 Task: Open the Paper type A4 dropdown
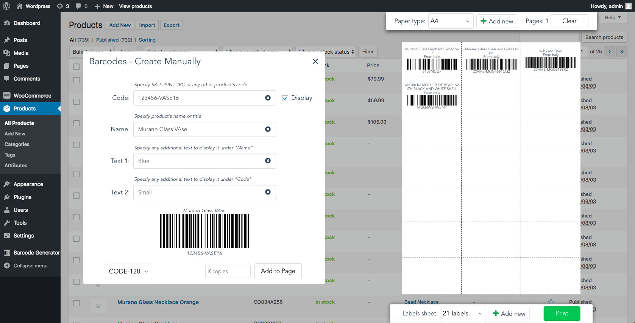(x=451, y=21)
